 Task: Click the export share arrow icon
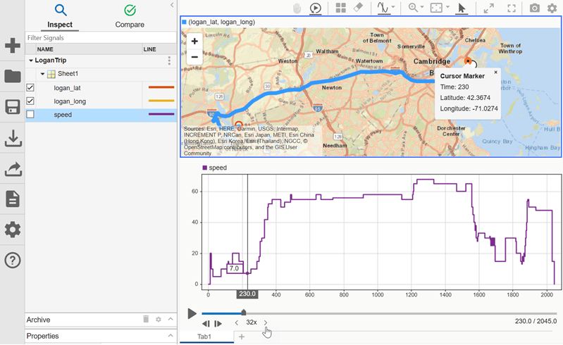[x=13, y=169]
